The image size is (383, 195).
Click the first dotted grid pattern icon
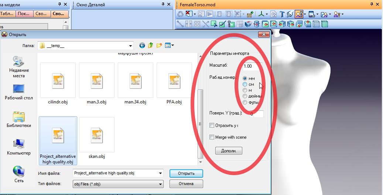[x=316, y=24]
